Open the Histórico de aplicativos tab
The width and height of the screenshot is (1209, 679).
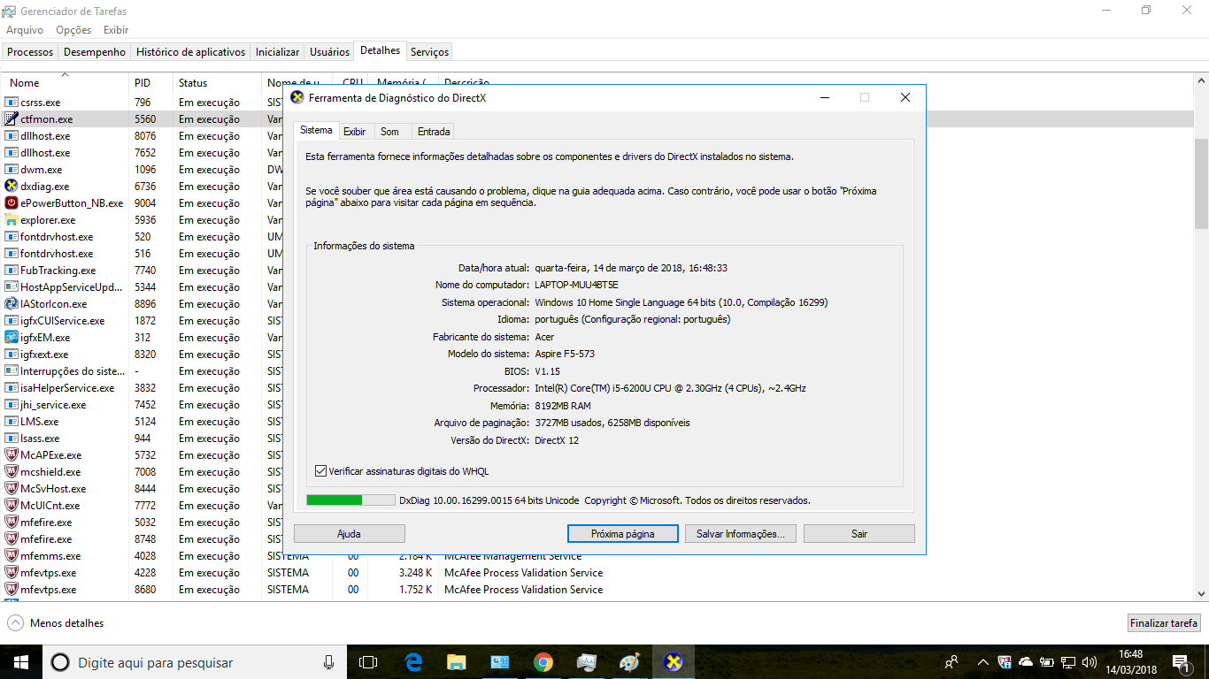191,52
